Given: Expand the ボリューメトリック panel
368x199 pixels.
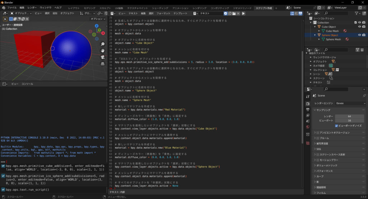Looking at the screenshot, I should click(x=339, y=166).
